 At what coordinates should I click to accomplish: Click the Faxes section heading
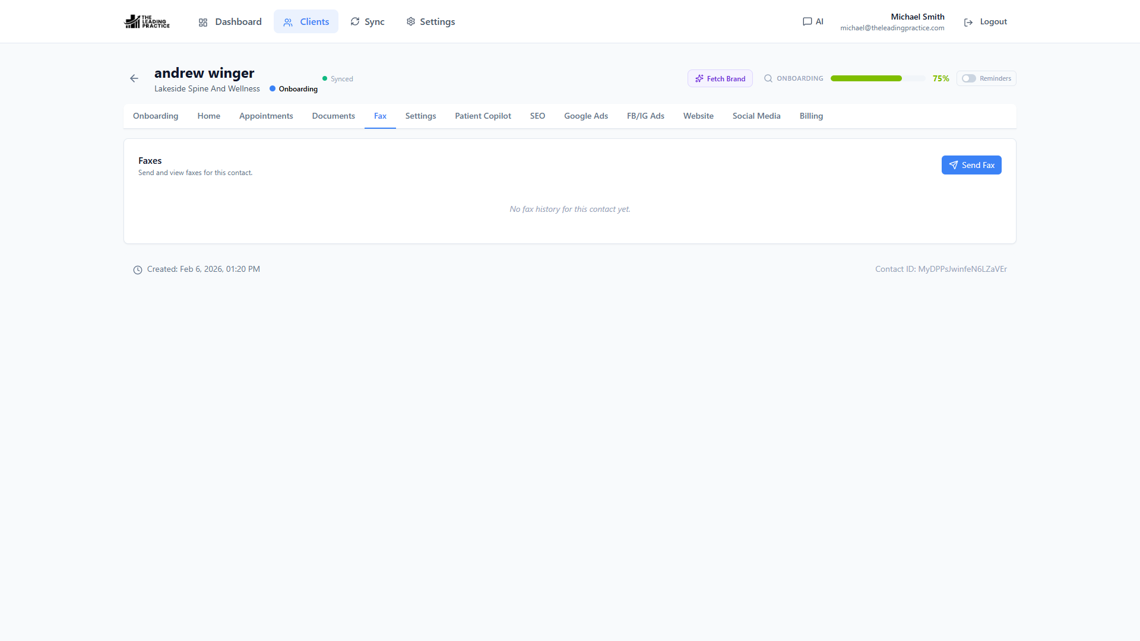pos(150,161)
